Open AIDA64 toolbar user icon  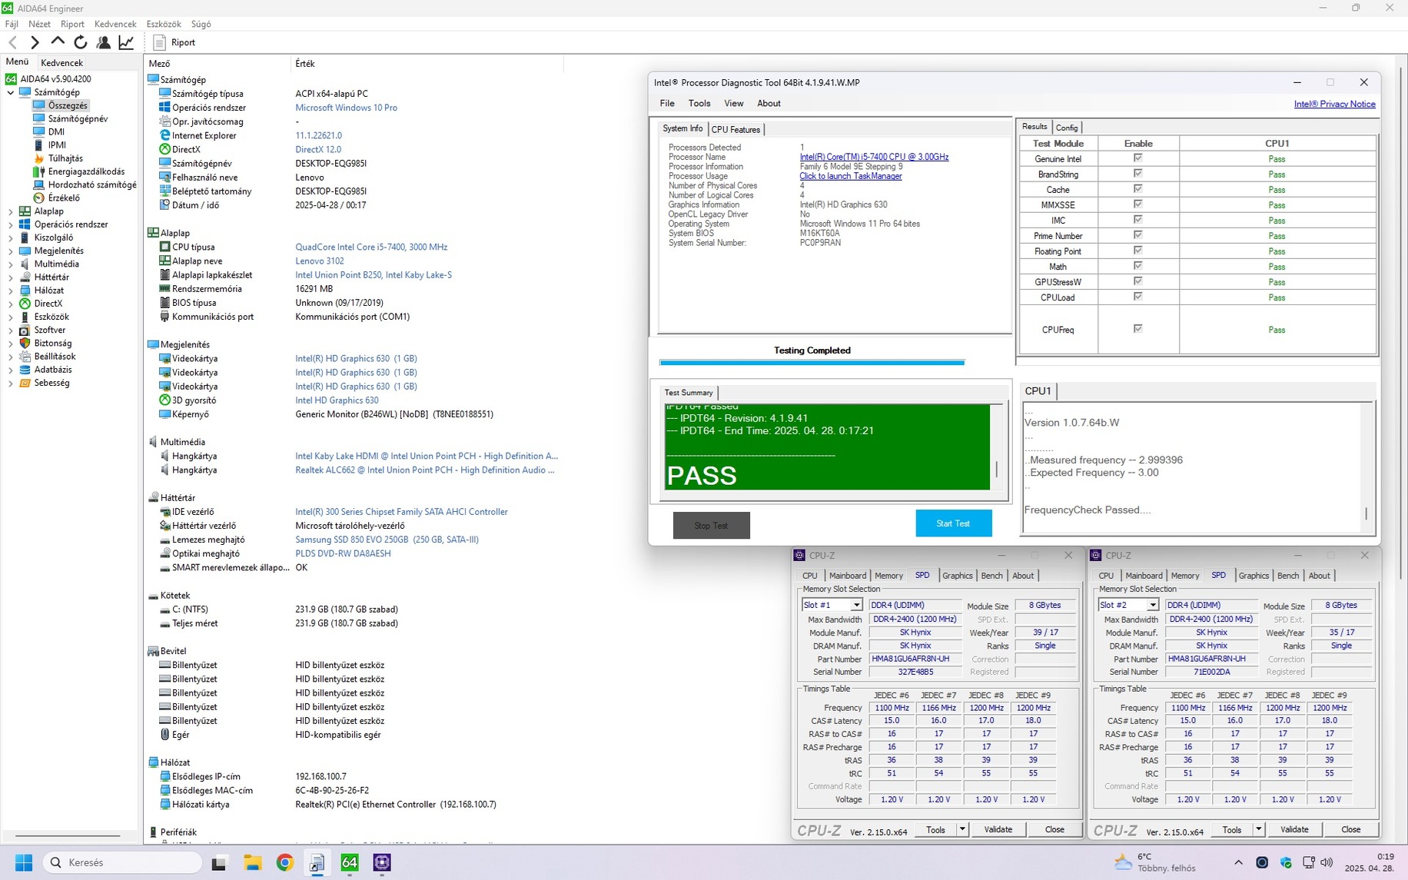103,42
